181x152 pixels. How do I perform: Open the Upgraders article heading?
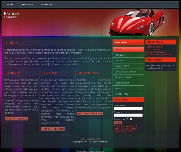(49, 73)
